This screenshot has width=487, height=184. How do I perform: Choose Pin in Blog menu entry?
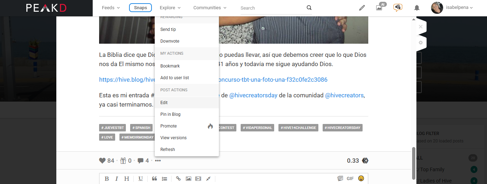170,114
